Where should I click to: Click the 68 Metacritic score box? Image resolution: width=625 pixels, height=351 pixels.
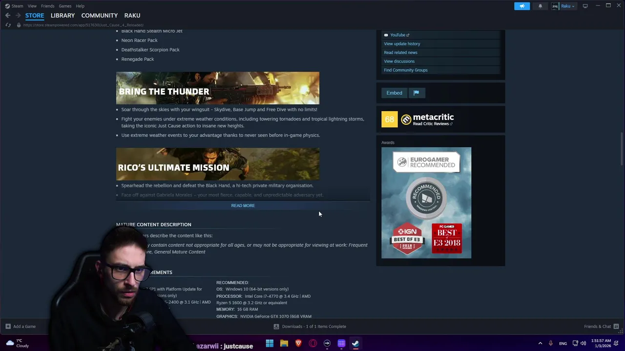389,119
